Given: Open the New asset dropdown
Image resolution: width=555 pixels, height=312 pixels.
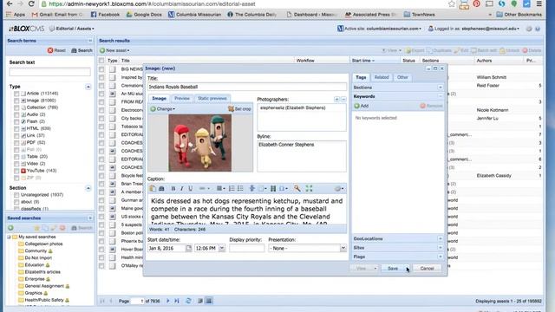Looking at the screenshot, I should tap(114, 50).
